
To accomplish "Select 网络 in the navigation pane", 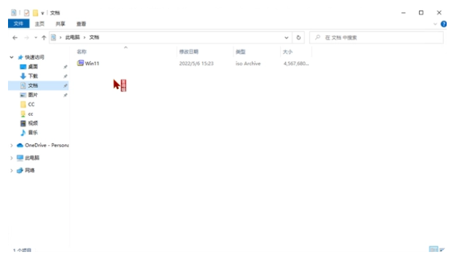I will pos(29,170).
